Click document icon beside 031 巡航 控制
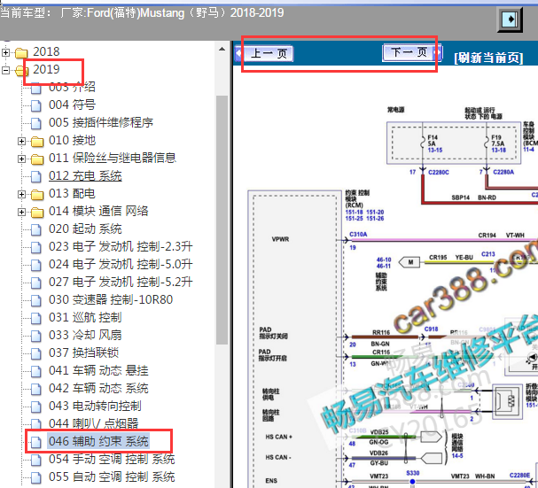The height and width of the screenshot is (488, 538). tap(36, 318)
